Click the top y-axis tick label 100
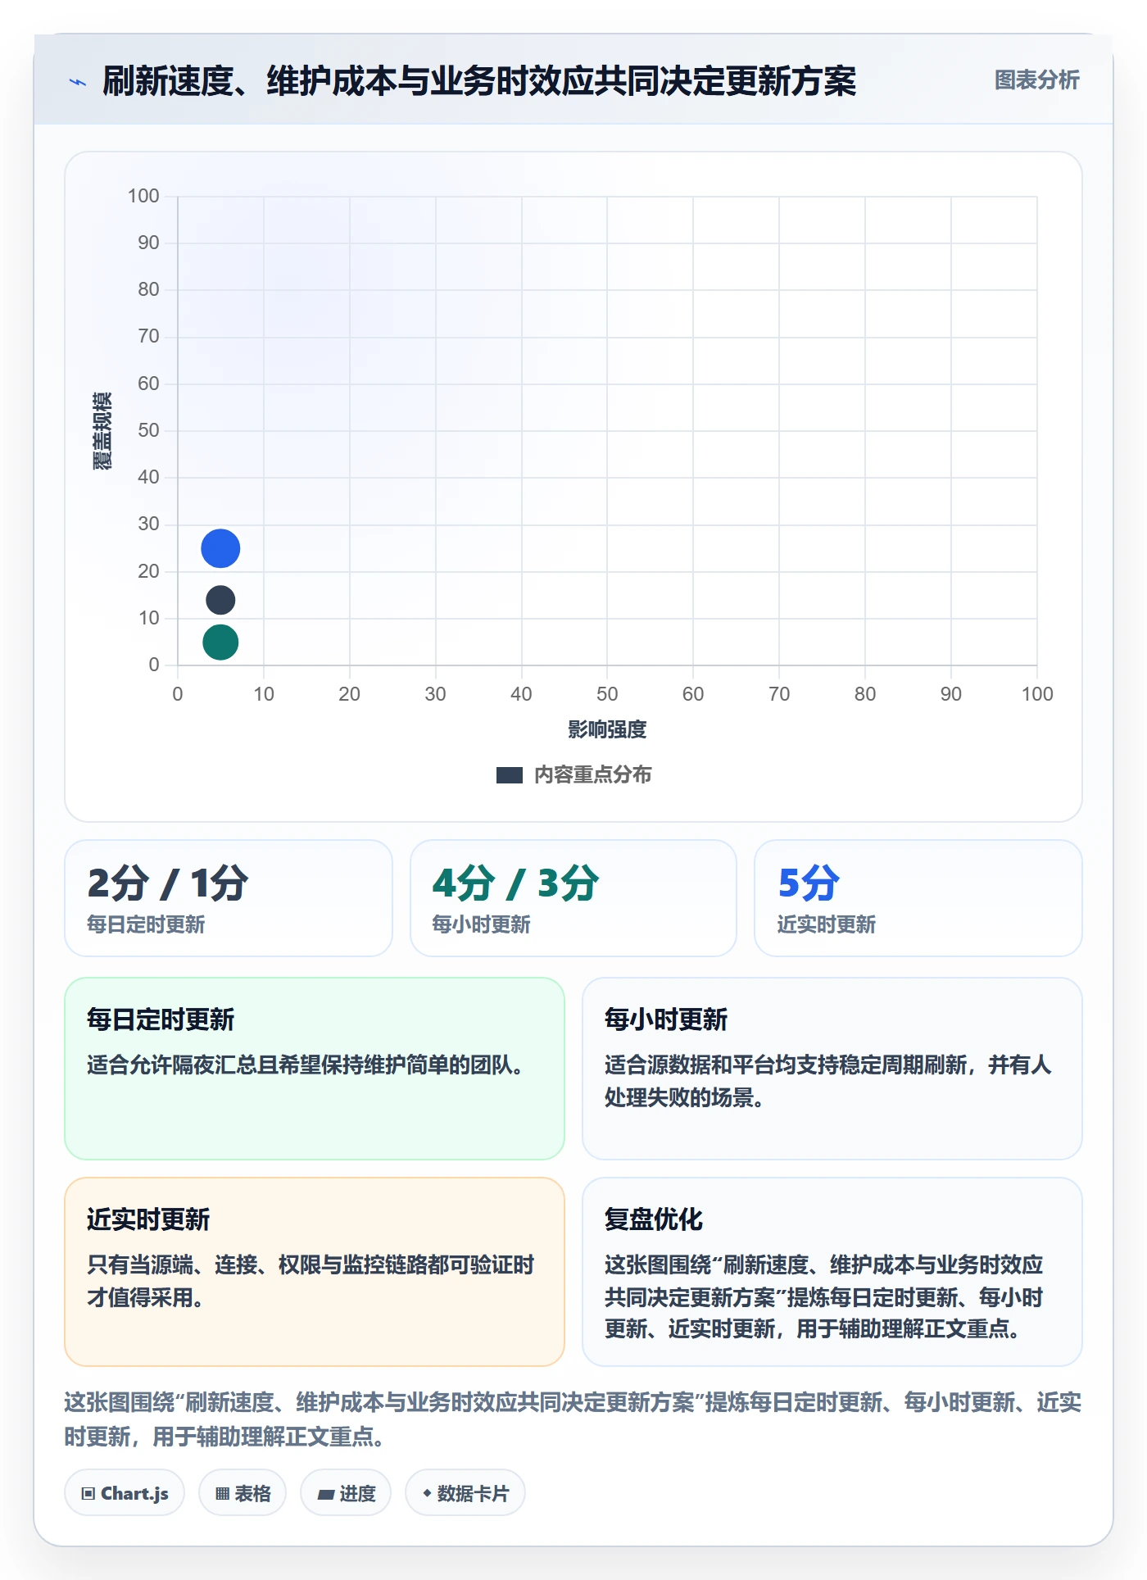This screenshot has width=1147, height=1580. (x=143, y=196)
